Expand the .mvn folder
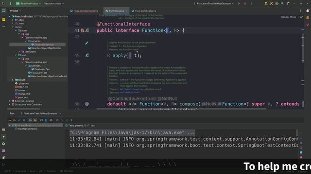Image resolution: width=311 pixels, height=174 pixels. [x=13, y=24]
